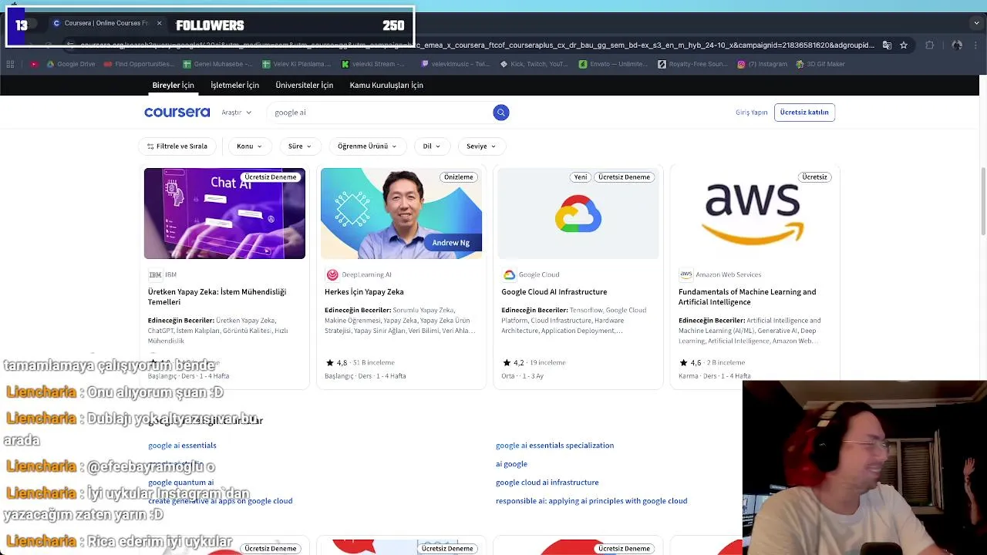Viewport: 987px width, 555px height.
Task: Open the Instagram bookmark
Action: (x=762, y=64)
